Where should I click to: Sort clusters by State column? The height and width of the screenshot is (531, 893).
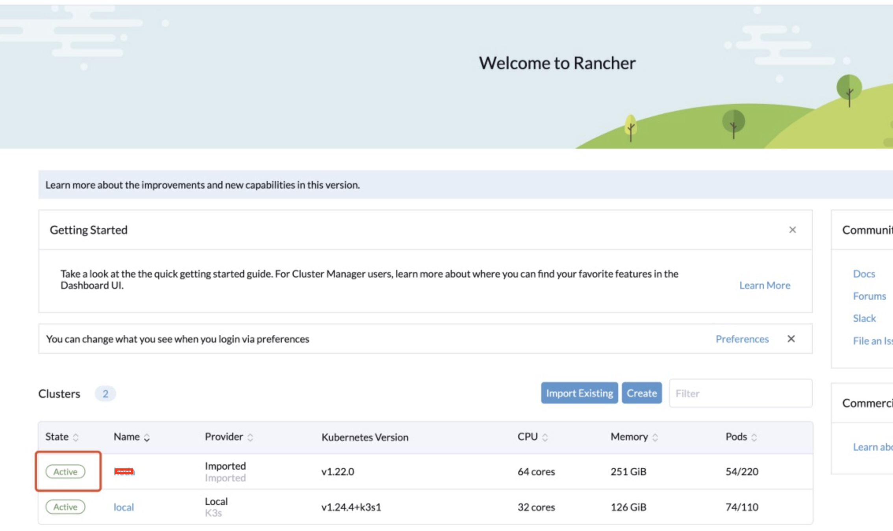tap(62, 437)
